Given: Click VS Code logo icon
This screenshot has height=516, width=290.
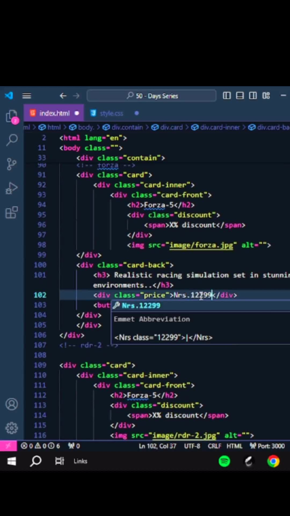Looking at the screenshot, I should point(9,95).
